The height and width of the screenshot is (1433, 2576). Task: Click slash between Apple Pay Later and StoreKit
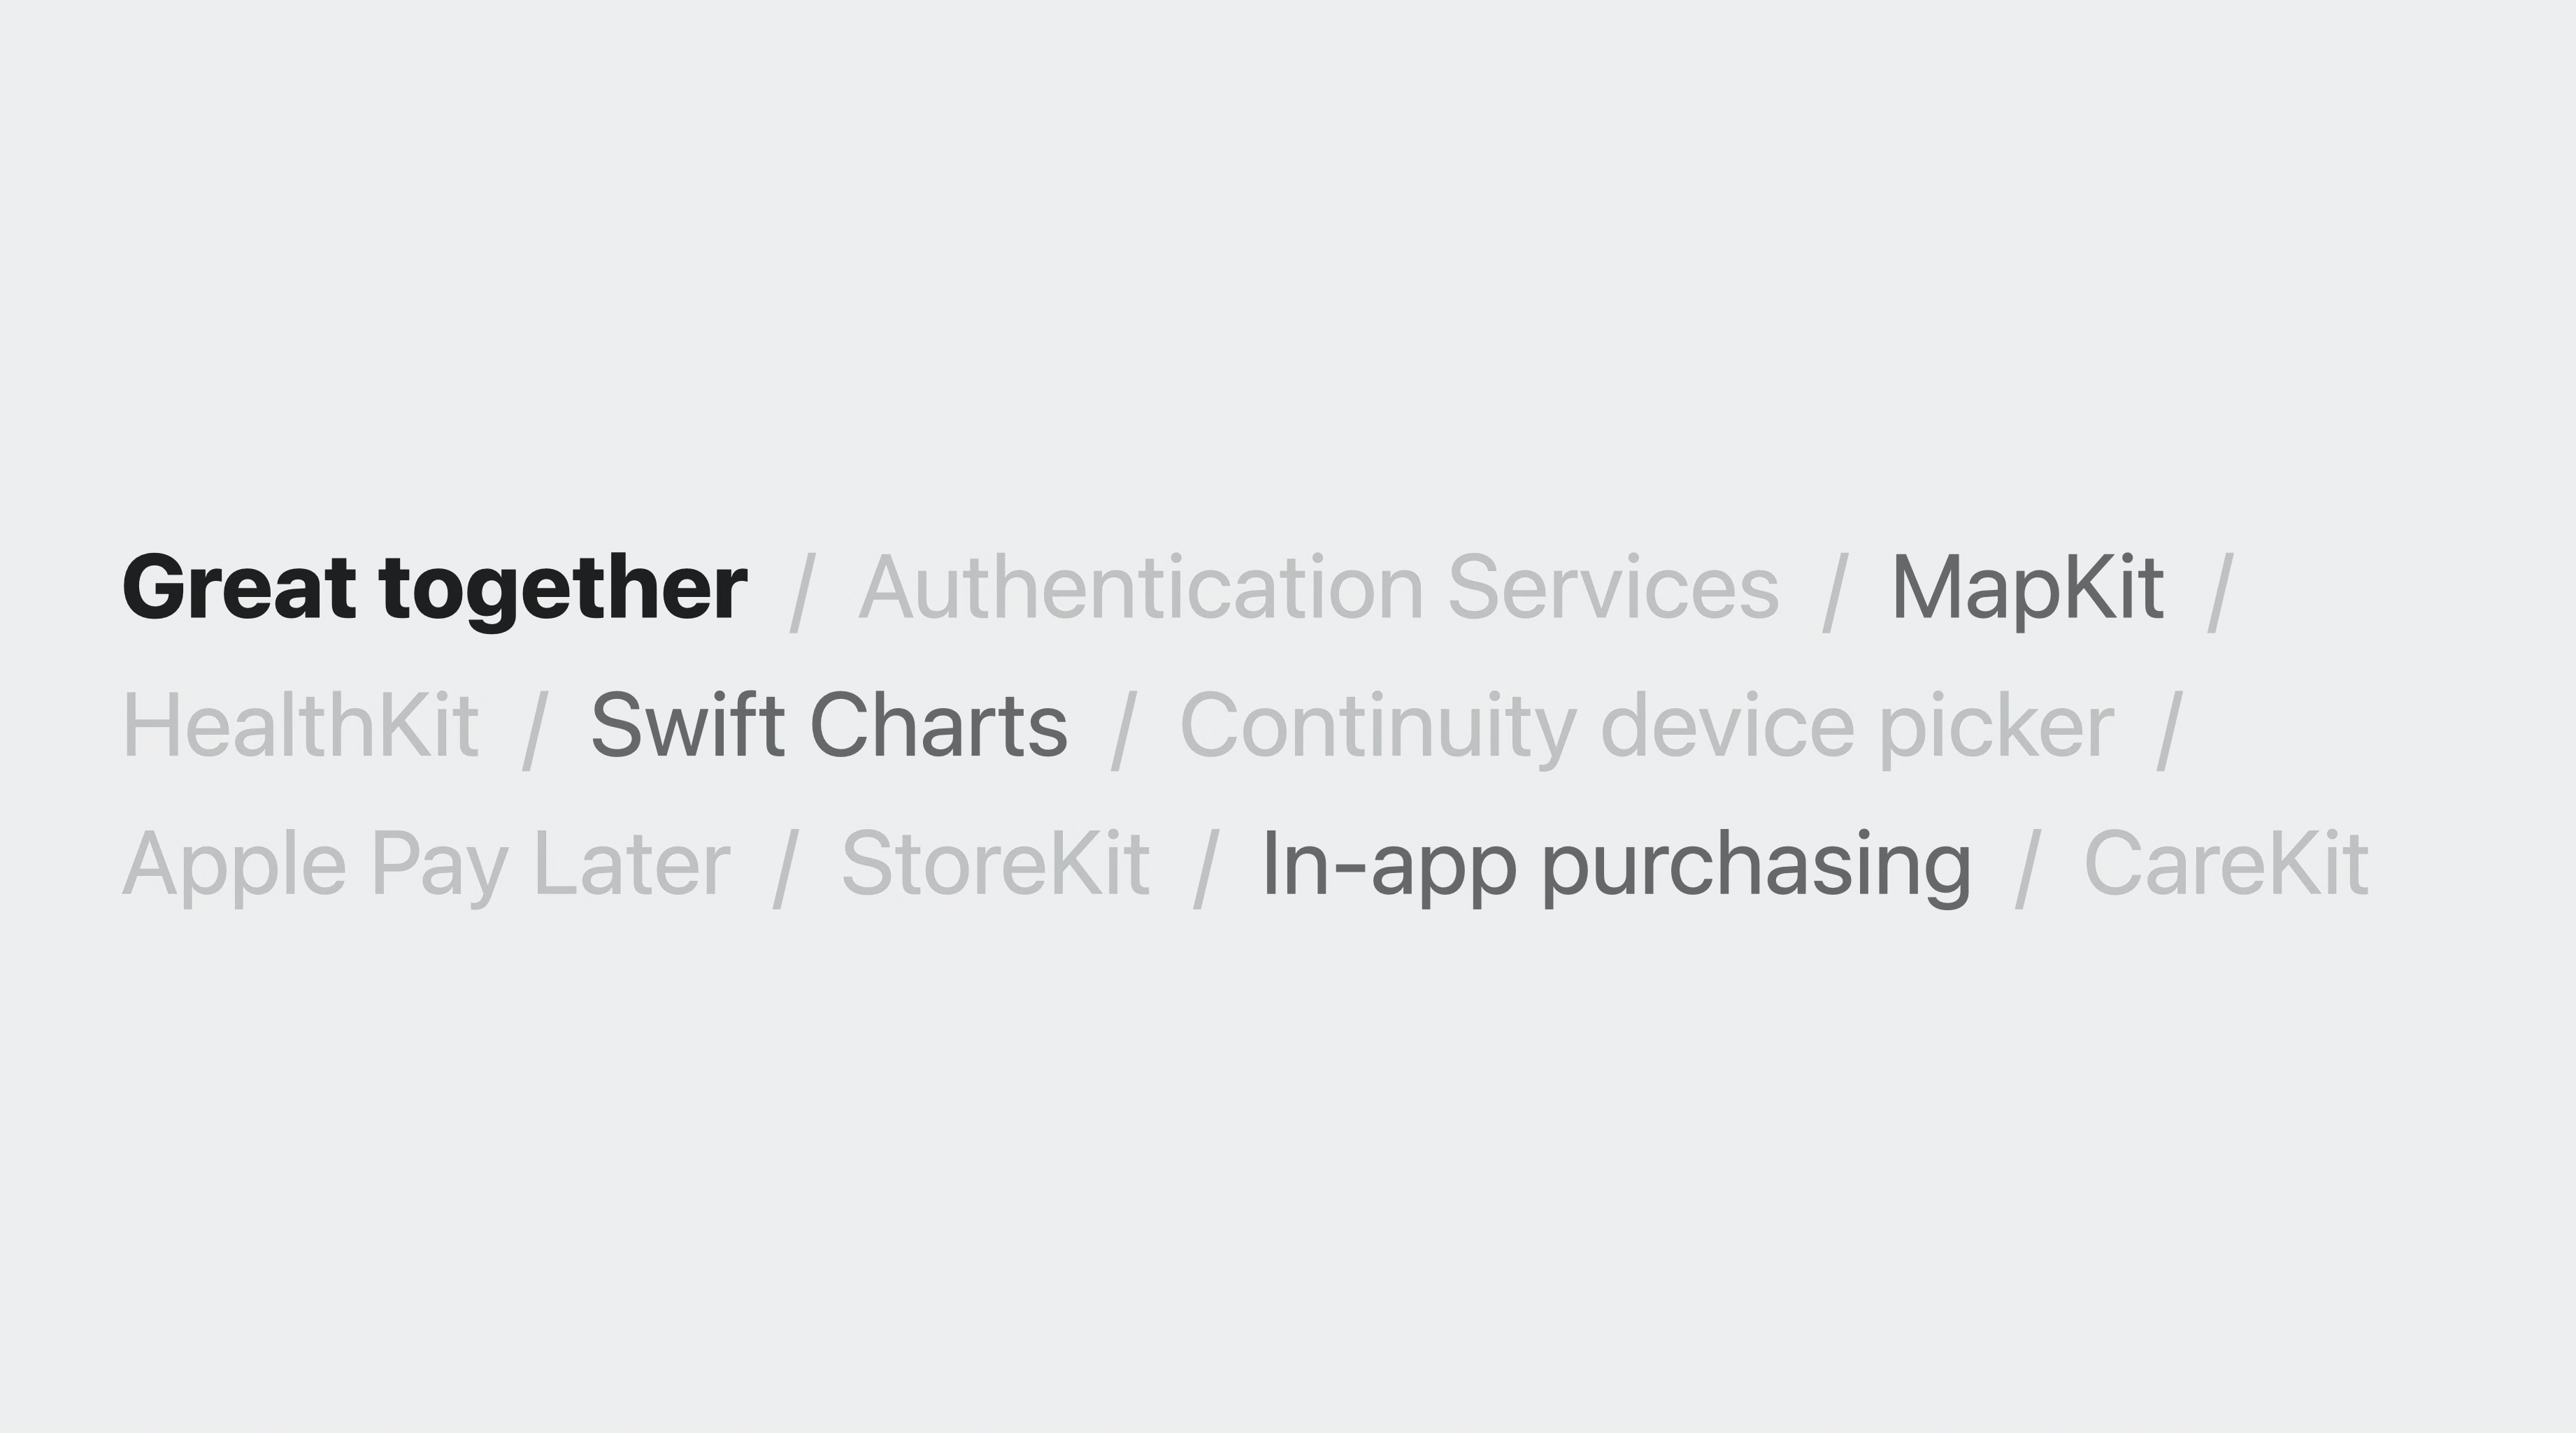click(786, 868)
